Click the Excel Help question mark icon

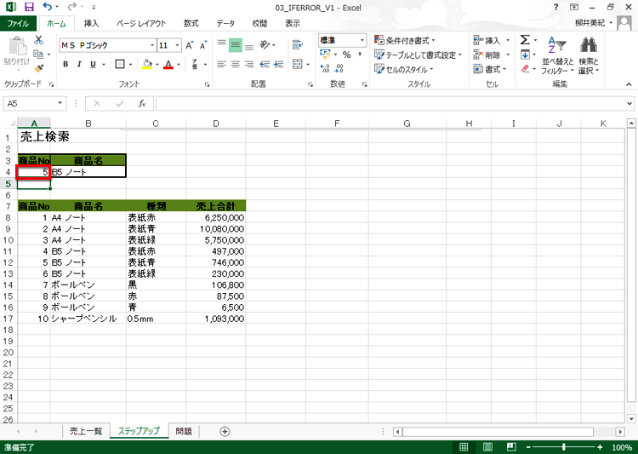coord(555,7)
